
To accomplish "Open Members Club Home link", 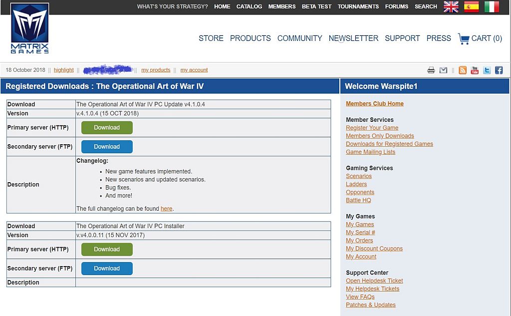I will coord(375,104).
